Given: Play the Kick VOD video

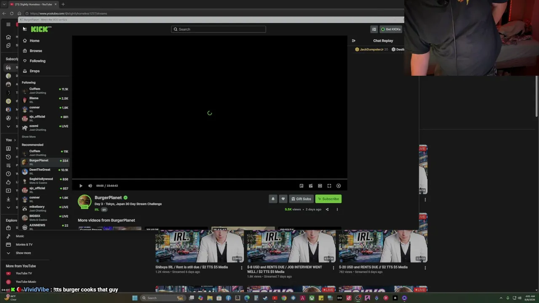Looking at the screenshot, I should (81, 186).
